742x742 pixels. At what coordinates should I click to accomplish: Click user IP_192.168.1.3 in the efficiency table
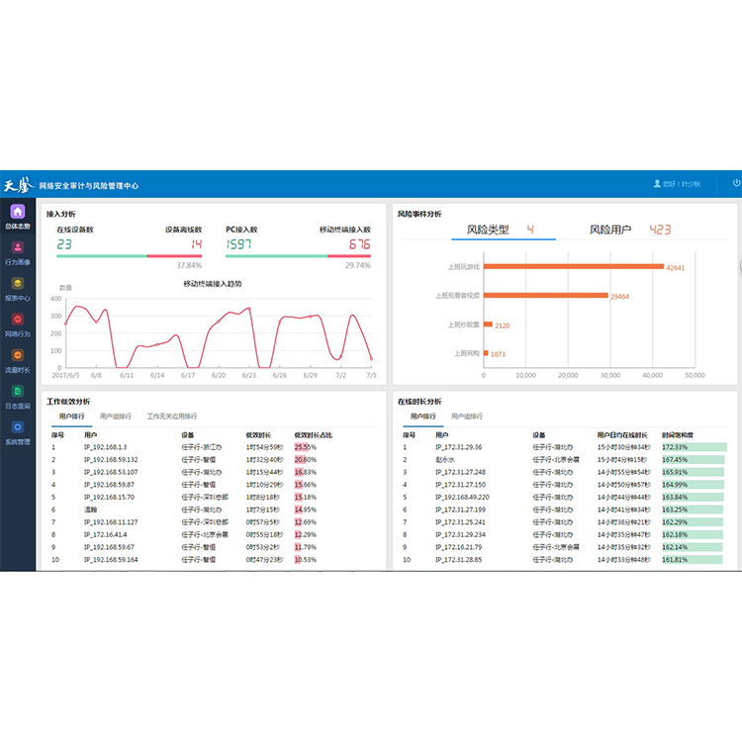(106, 447)
